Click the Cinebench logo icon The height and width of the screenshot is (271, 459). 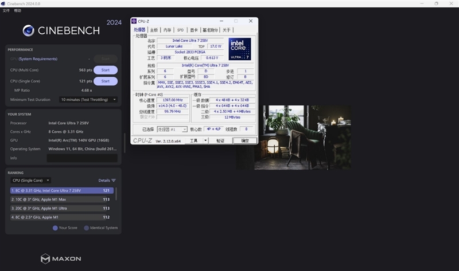(x=29, y=30)
